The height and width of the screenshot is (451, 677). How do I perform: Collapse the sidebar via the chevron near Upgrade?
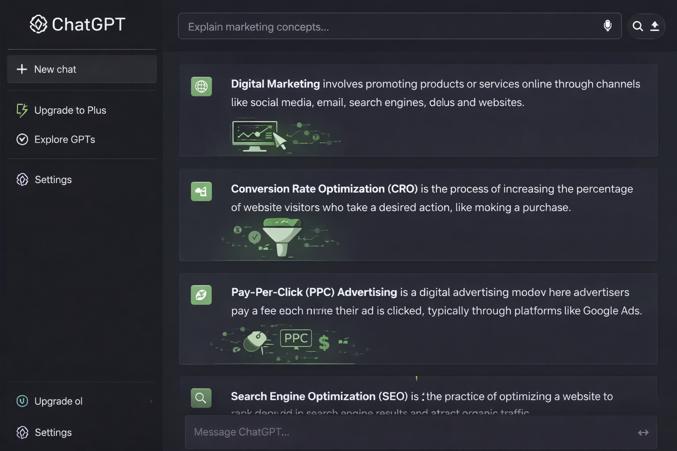click(x=151, y=401)
